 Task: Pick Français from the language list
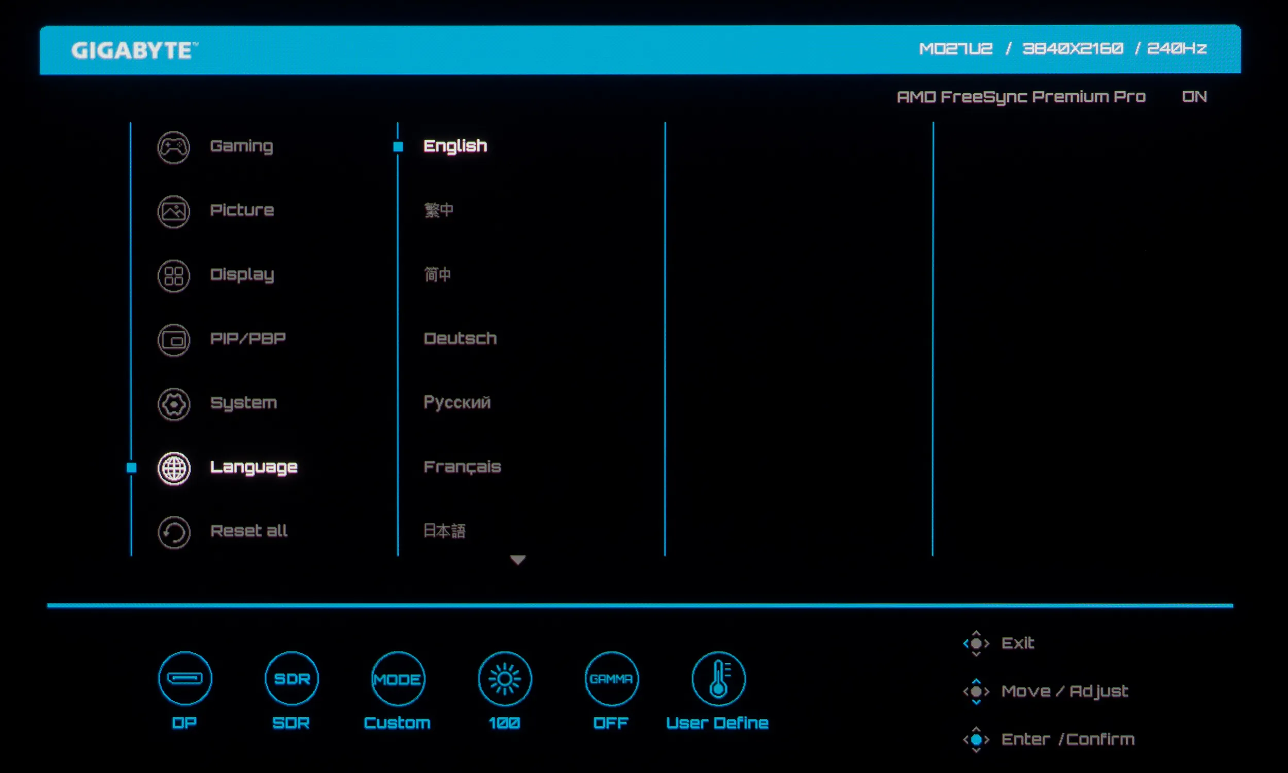[462, 467]
